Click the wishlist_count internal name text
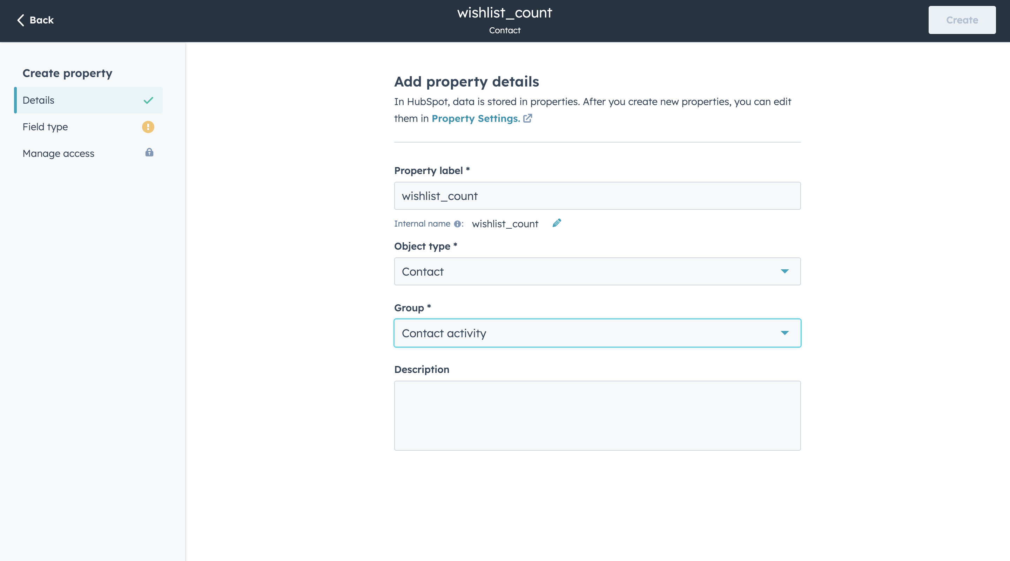Screen dimensions: 1010x561 505,224
